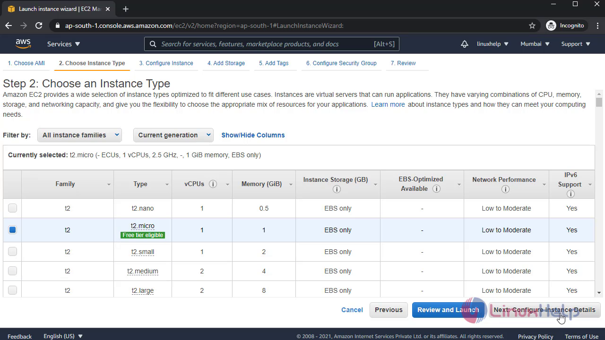Open the Support dropdown
Screen dimensions: 605x340
click(x=576, y=44)
